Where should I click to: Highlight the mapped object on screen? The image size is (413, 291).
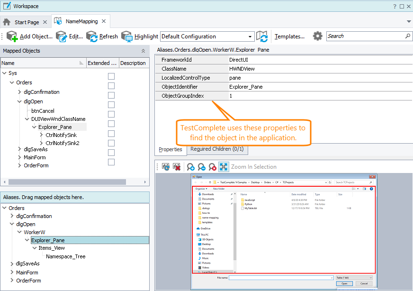tap(127, 36)
